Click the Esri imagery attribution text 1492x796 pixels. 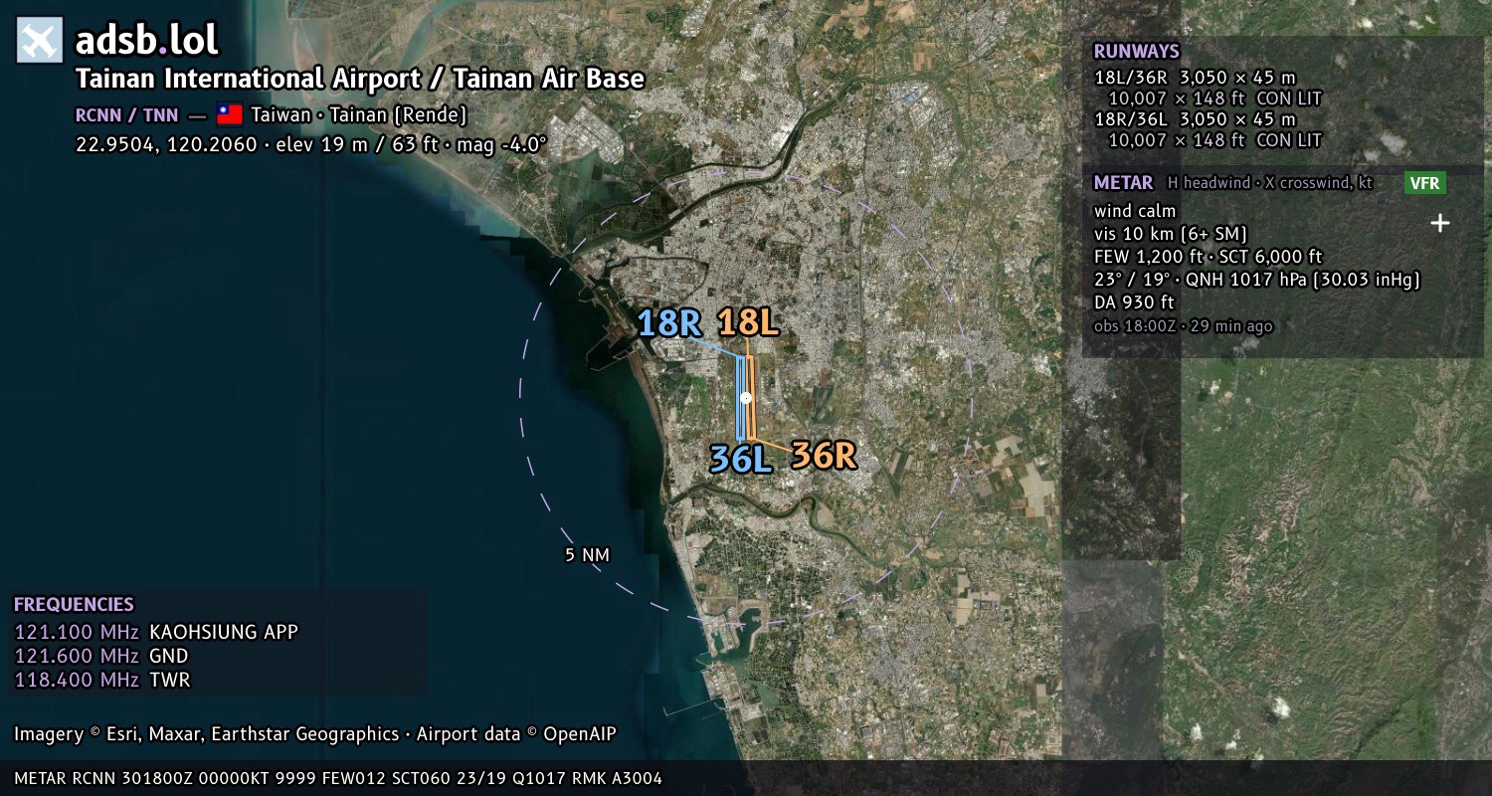click(x=315, y=734)
